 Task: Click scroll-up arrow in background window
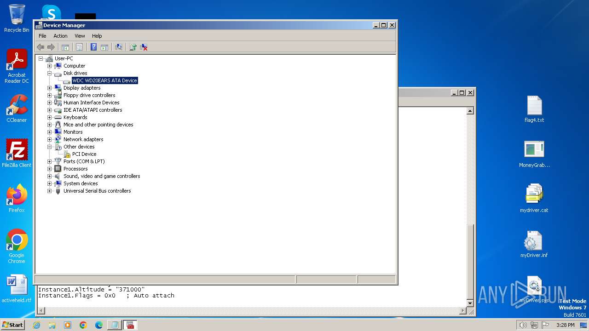[470, 111]
